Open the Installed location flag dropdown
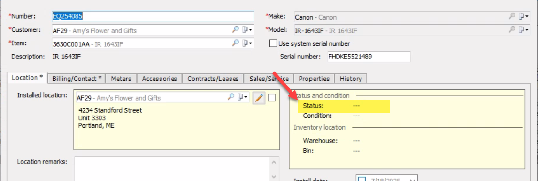Image resolution: width=538 pixels, height=181 pixels. tap(243, 97)
